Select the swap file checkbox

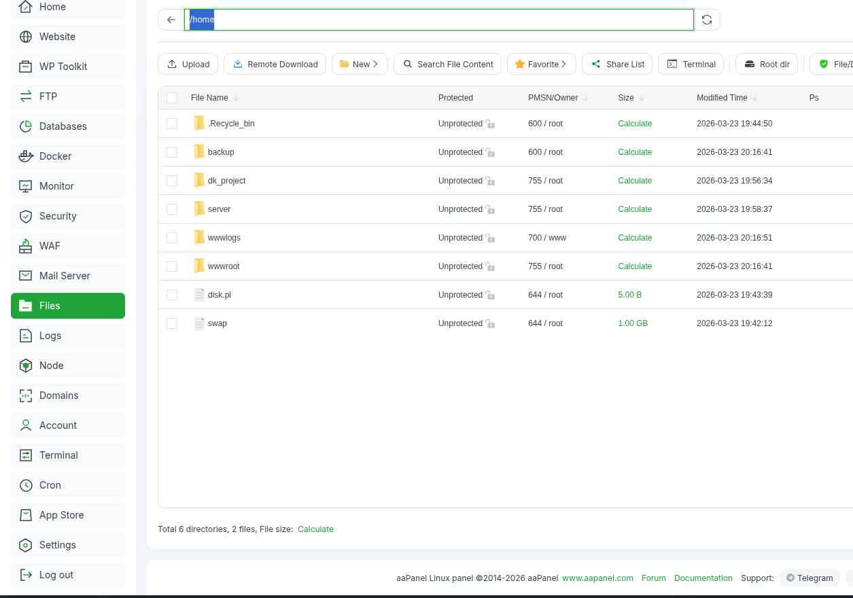[172, 323]
